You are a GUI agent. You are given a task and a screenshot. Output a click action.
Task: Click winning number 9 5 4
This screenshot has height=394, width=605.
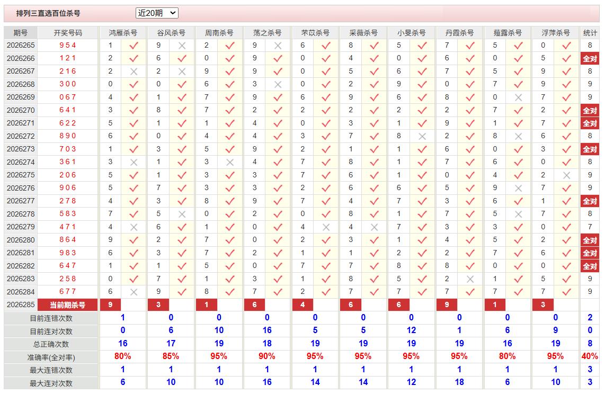(67, 46)
